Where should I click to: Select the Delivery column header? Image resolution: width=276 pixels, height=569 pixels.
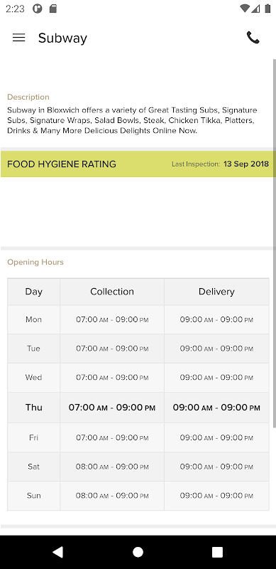[x=216, y=292]
